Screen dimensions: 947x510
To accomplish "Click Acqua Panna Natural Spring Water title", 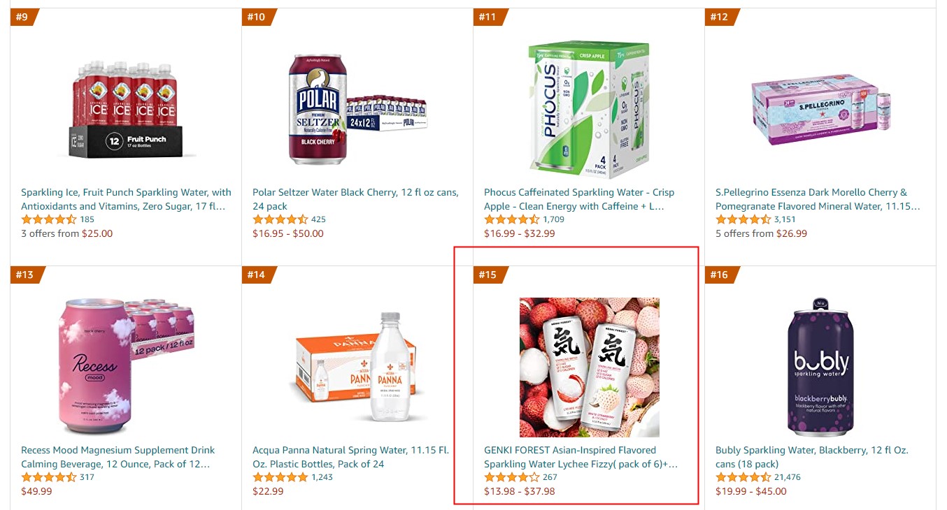I will tap(350, 457).
